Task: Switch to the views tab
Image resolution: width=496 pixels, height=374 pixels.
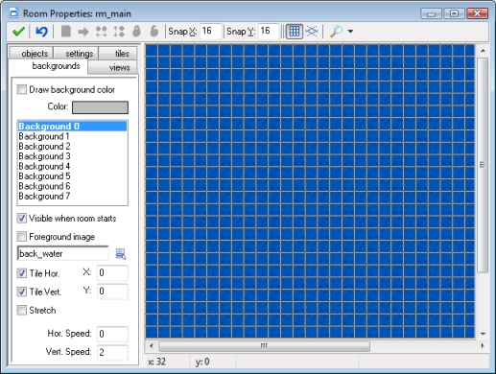Action: (112, 67)
